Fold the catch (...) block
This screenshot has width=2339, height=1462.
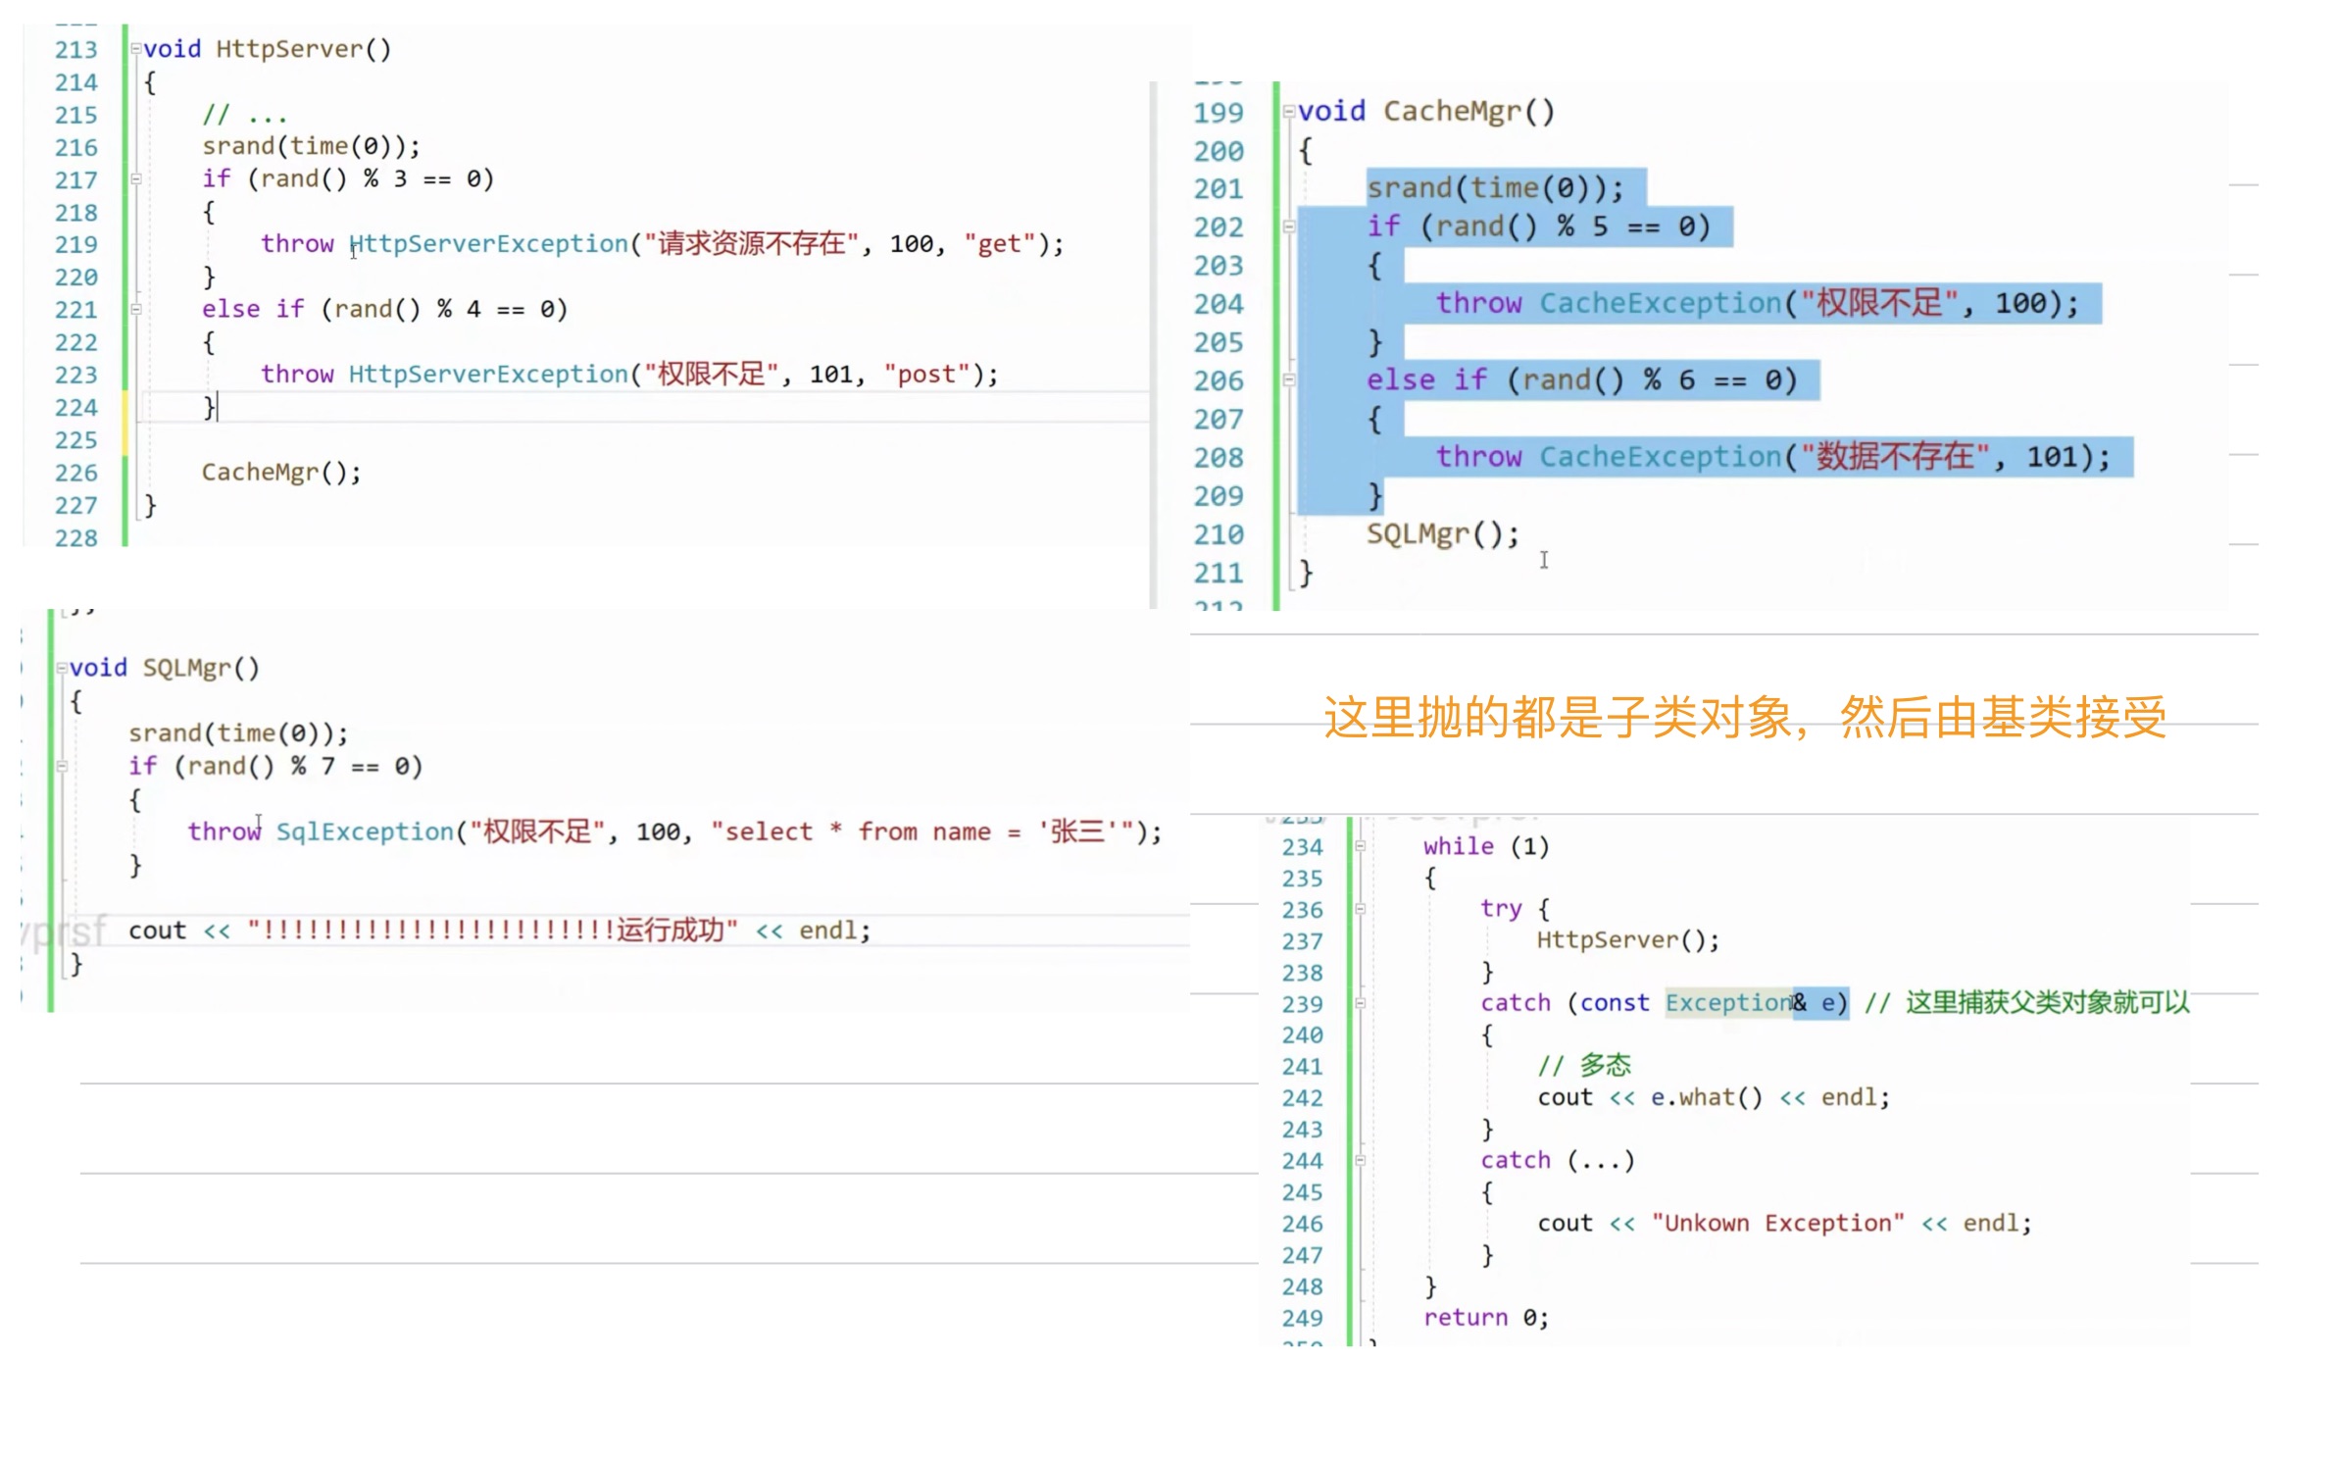coord(1360,1161)
